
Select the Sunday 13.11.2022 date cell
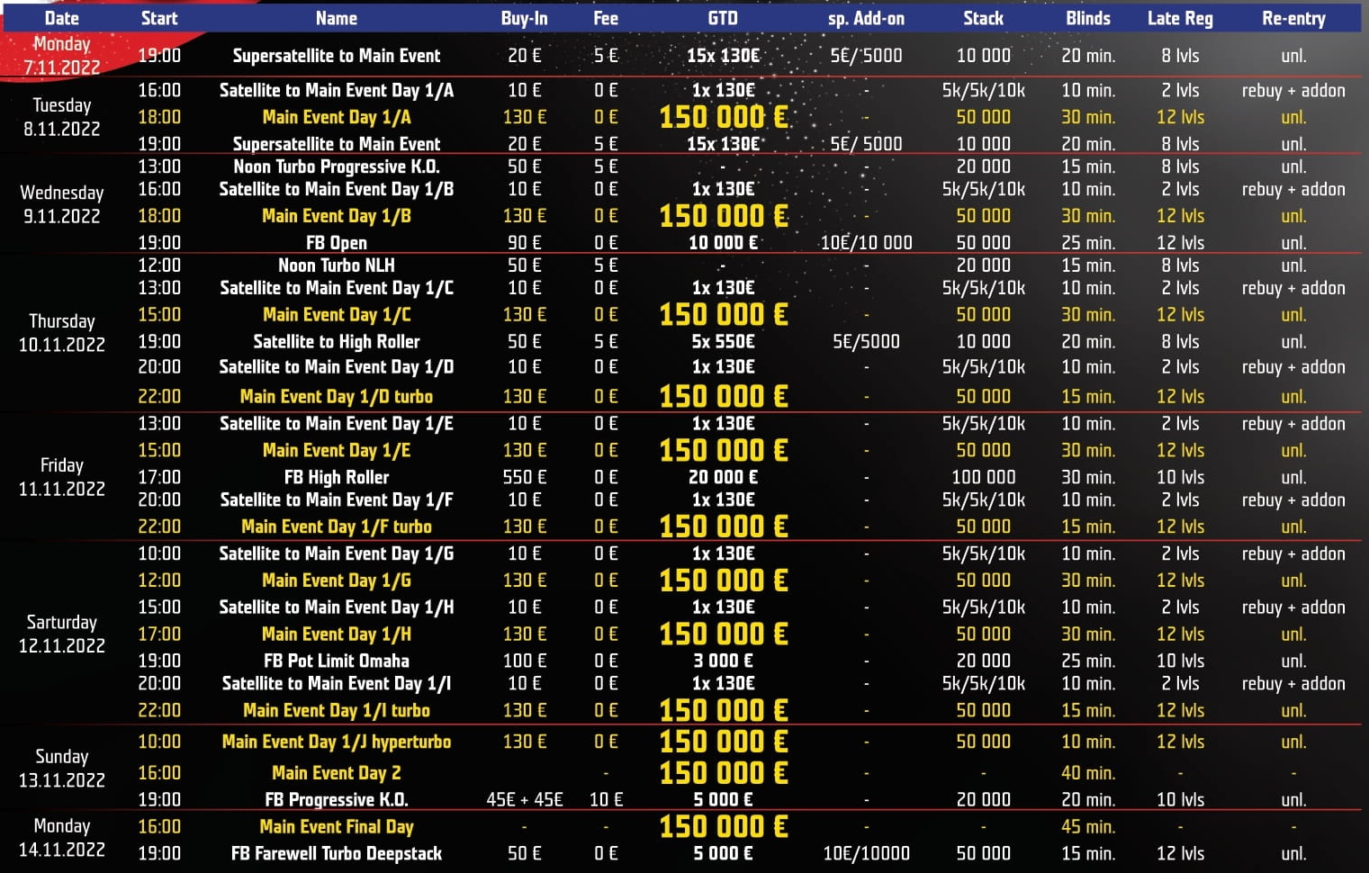tap(61, 769)
